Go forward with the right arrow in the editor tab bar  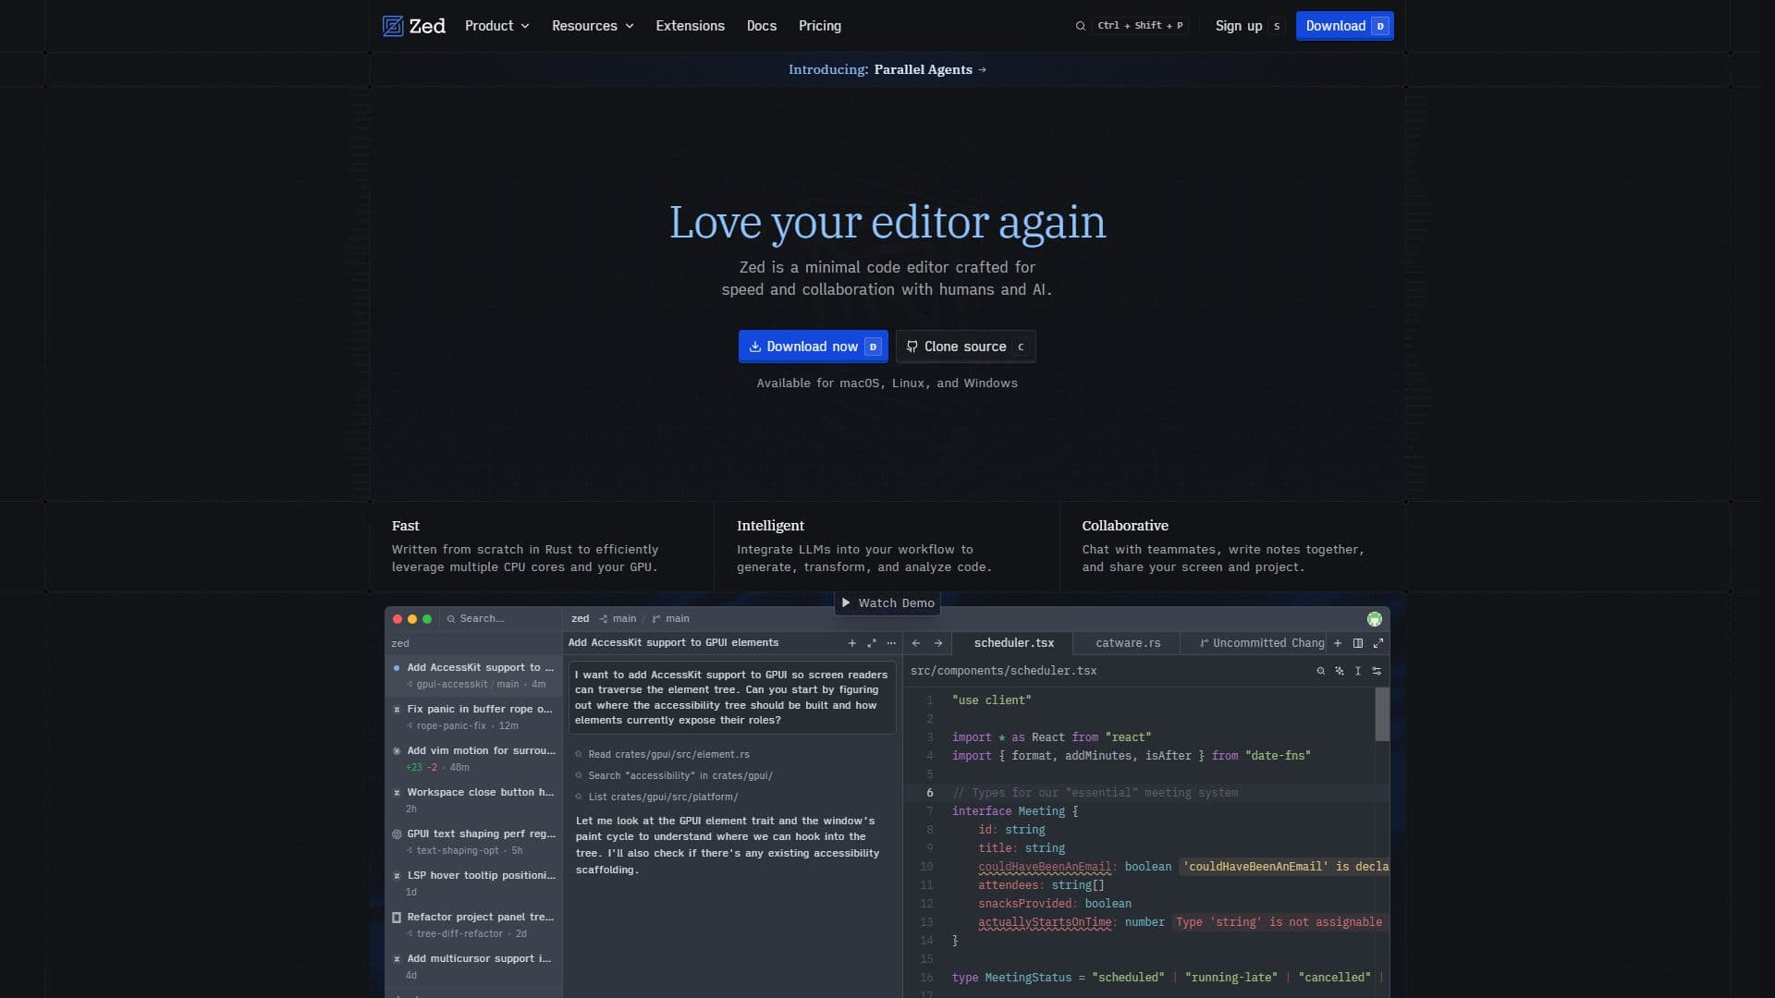(x=938, y=643)
